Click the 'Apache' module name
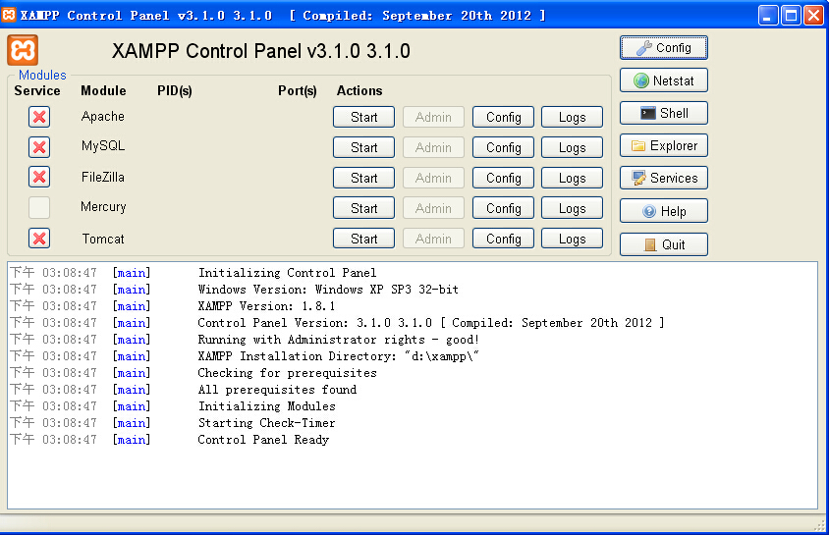Screen dimensions: 829x535 point(102,116)
